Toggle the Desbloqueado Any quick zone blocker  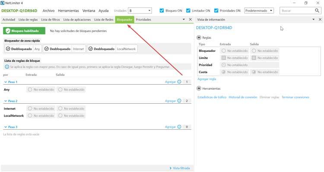click(23, 49)
